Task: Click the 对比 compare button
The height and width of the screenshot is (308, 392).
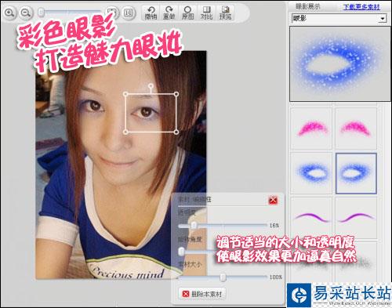Action: tap(206, 13)
